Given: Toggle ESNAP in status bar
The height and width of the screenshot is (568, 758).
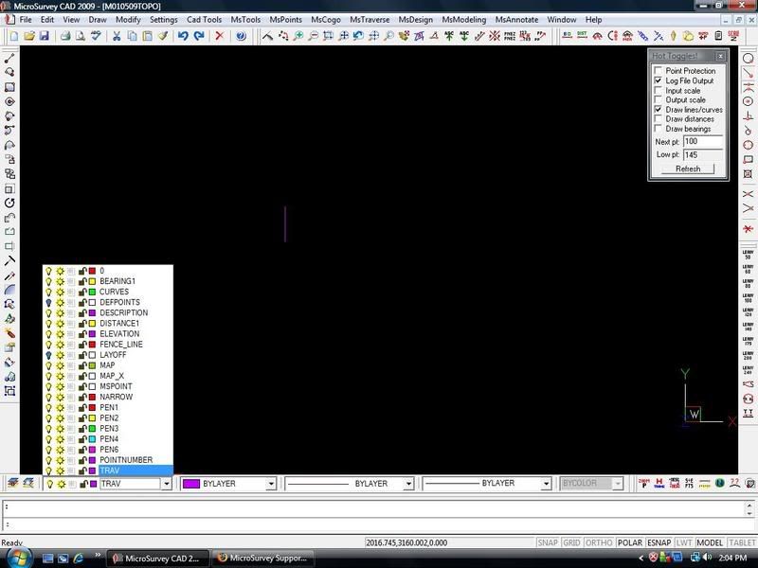Looking at the screenshot, I should coord(659,542).
